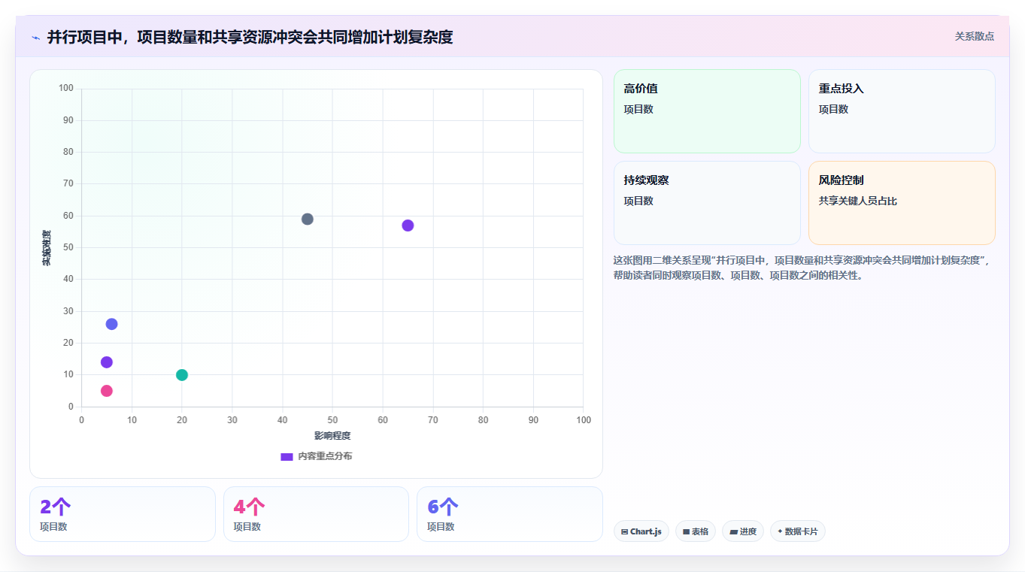Select the indigo scatter point near 26

(x=111, y=324)
